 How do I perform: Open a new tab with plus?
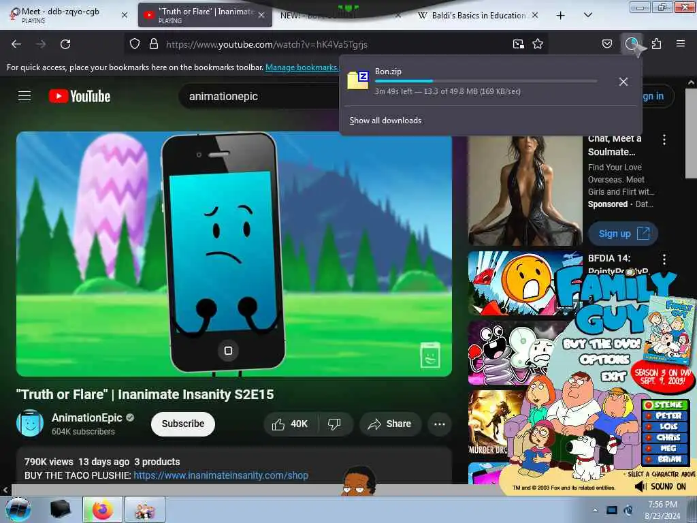(561, 16)
